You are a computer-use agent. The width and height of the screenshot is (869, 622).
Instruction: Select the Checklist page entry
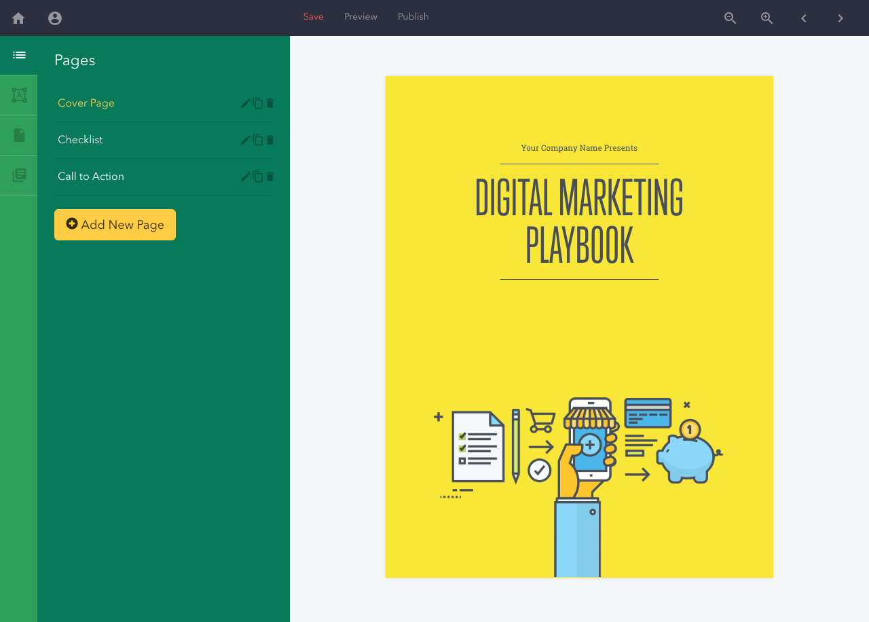click(80, 140)
